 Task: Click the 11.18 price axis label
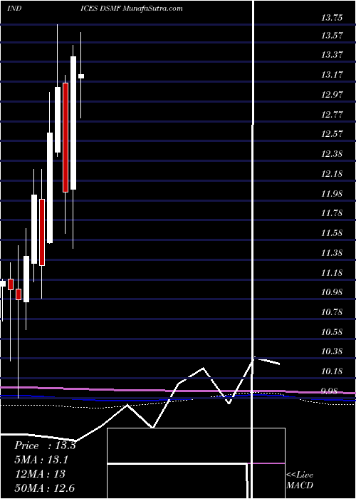(332, 273)
